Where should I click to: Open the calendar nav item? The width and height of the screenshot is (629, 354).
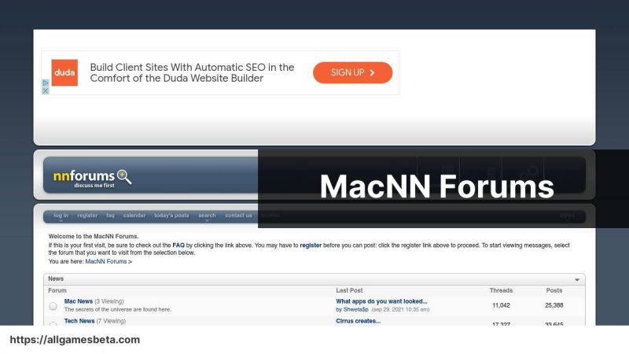tap(134, 216)
